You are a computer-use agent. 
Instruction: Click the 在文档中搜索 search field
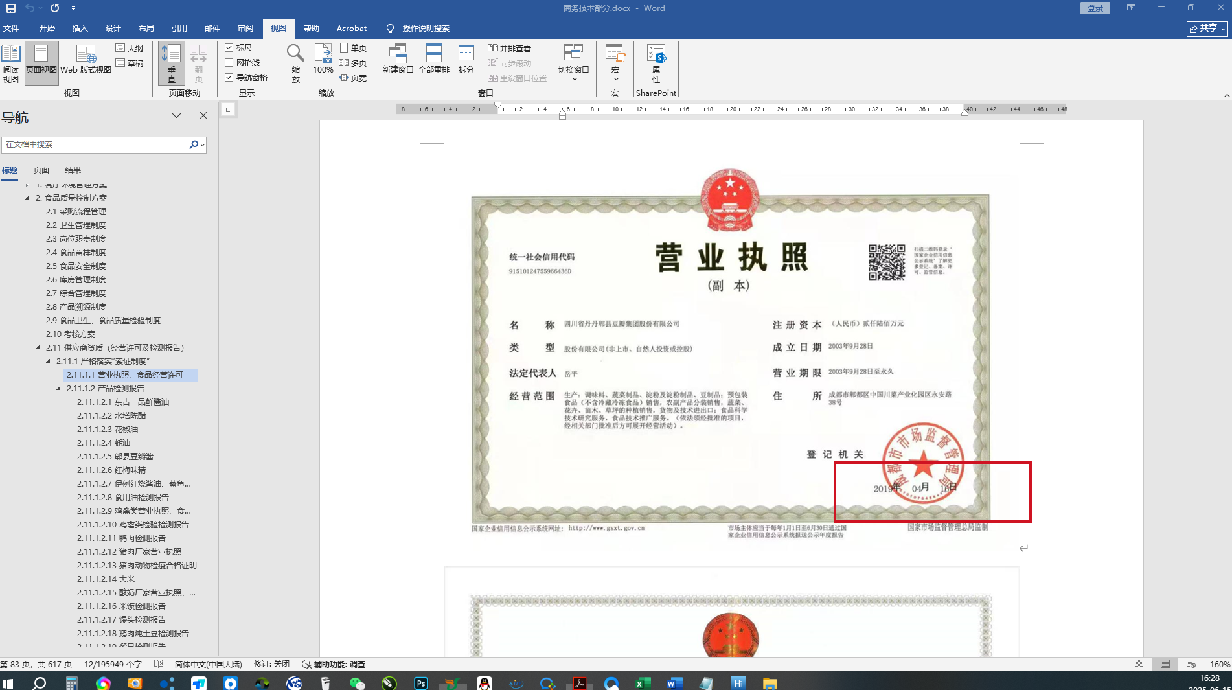(x=95, y=144)
